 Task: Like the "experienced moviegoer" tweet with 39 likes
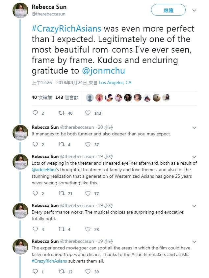(x=88, y=272)
